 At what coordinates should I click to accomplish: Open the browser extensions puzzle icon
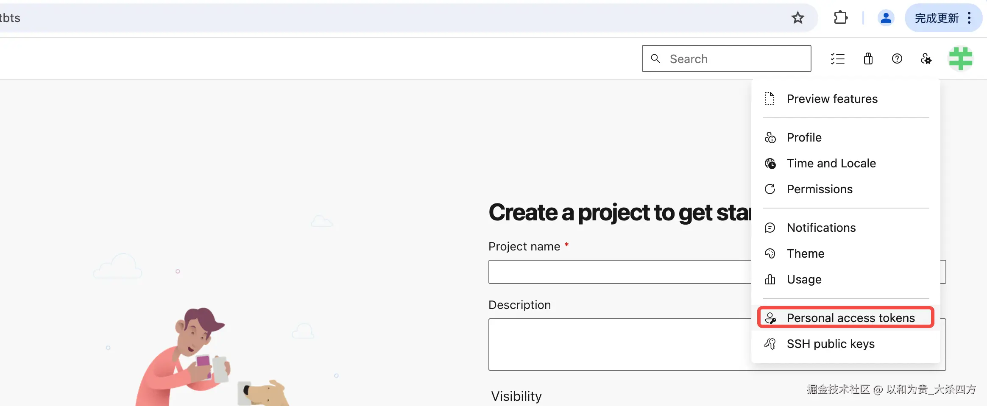click(840, 18)
